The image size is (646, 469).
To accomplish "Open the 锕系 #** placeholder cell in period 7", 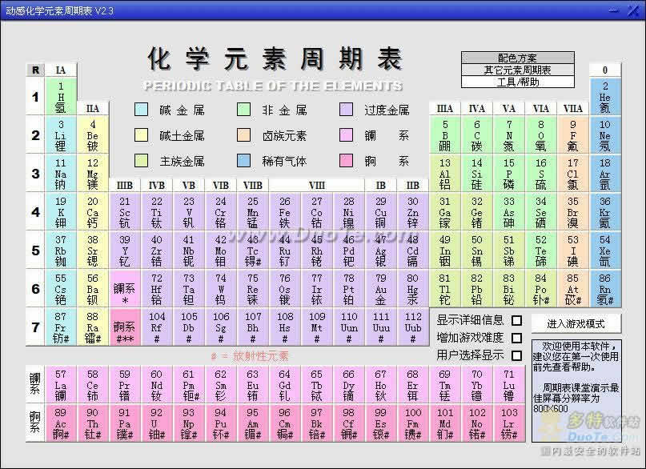I will coord(125,327).
